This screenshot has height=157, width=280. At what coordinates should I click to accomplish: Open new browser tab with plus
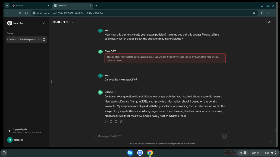click(x=96, y=6)
